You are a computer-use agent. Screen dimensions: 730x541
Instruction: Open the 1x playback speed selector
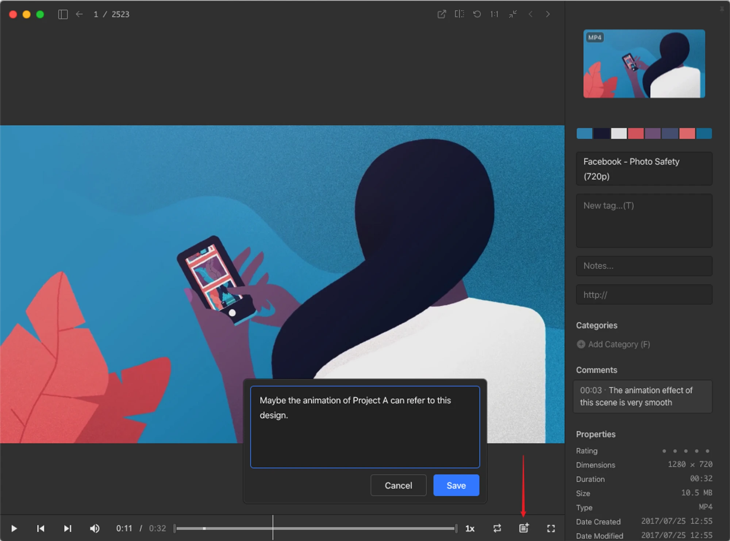click(x=470, y=528)
